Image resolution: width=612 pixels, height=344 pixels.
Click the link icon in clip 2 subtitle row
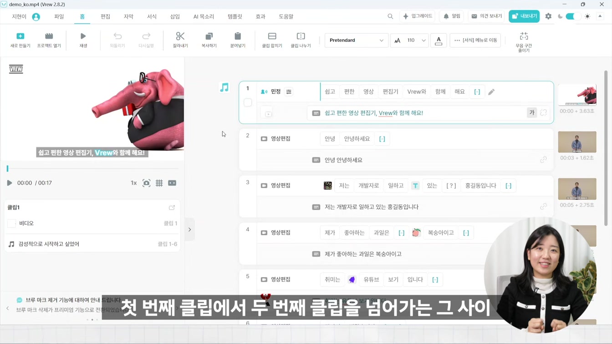(x=543, y=160)
